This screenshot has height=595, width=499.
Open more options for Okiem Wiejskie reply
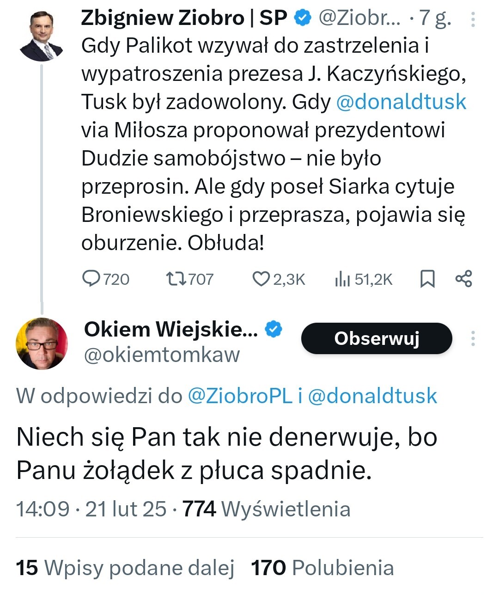click(473, 338)
